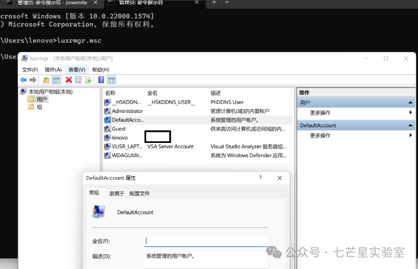The height and width of the screenshot is (269, 418).
Task: Click the 描述(D) input field
Action: point(206,260)
